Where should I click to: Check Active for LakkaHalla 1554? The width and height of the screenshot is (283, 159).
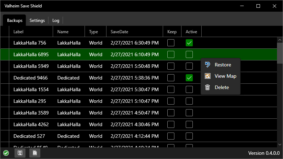(189, 89)
